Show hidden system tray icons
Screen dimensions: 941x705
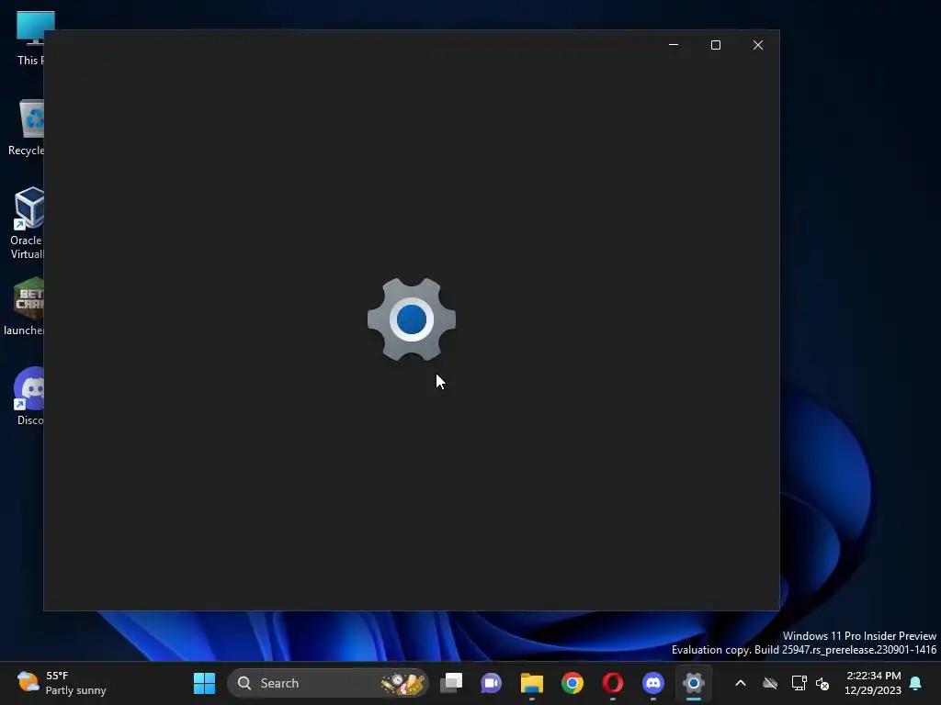741,683
